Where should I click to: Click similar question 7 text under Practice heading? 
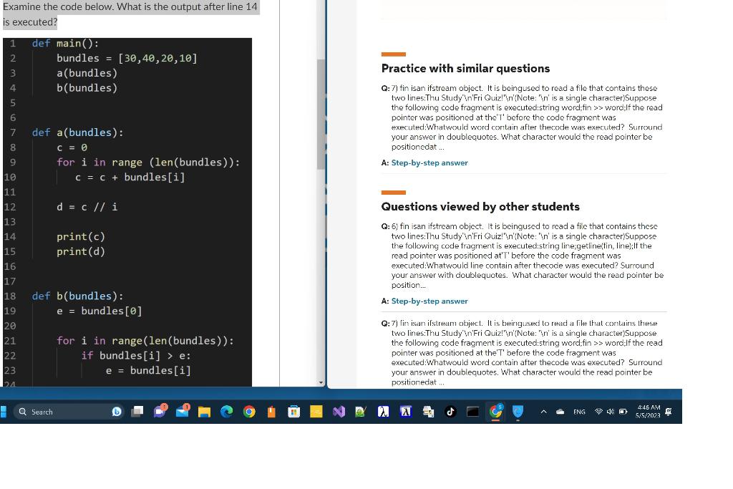(x=527, y=117)
